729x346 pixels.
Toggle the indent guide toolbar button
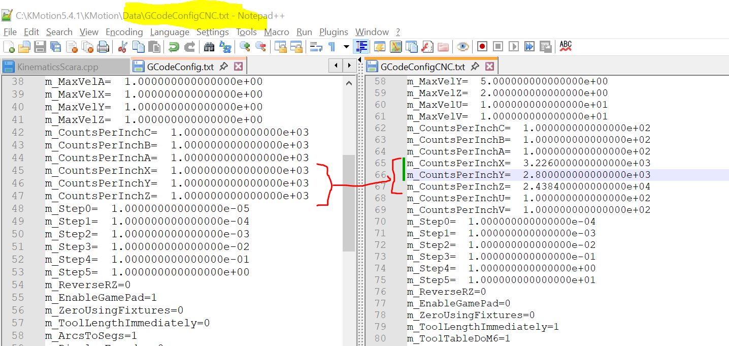tap(361, 47)
